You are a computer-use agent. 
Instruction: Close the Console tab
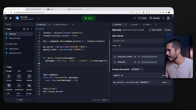[140, 24]
